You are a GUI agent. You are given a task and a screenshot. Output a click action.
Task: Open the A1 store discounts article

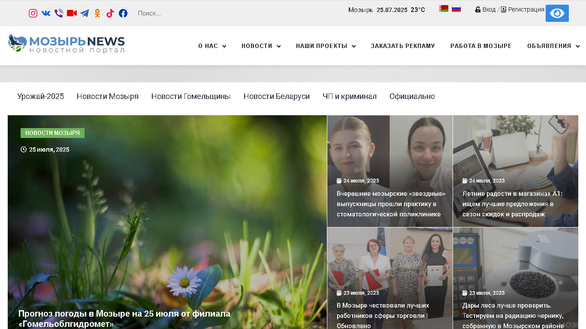[x=512, y=204]
